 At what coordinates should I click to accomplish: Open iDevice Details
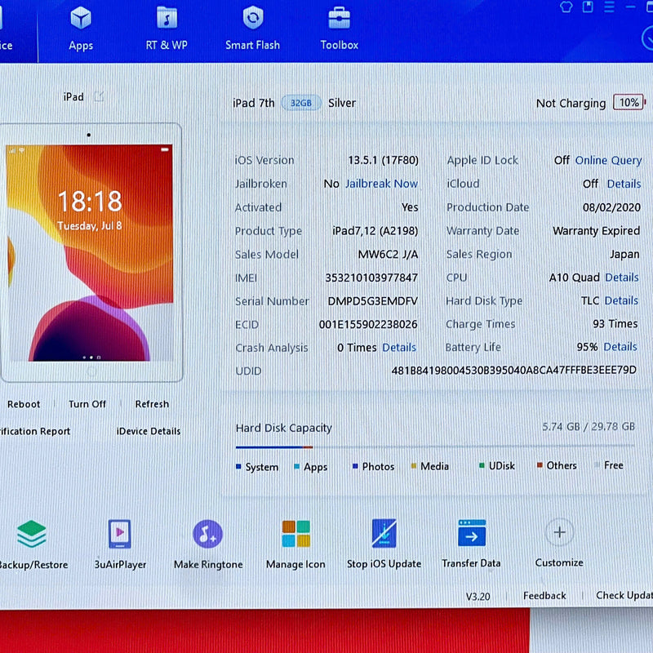tap(149, 431)
